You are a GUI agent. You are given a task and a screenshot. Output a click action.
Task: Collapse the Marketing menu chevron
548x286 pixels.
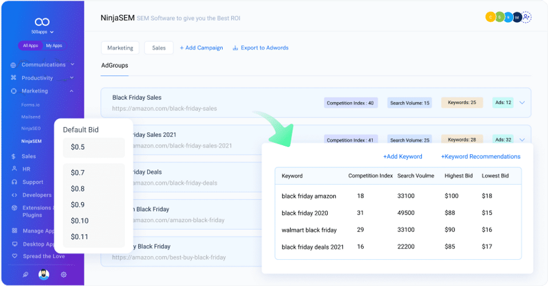[71, 91]
